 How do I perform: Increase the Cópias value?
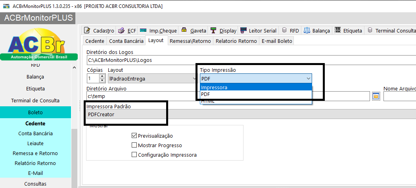point(102,77)
